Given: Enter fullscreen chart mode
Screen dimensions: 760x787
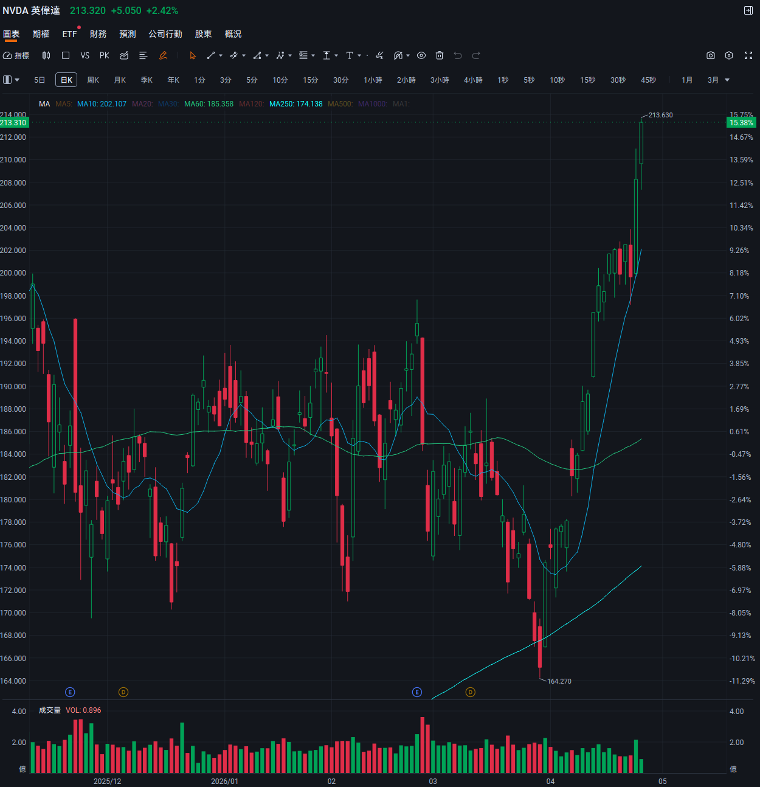Looking at the screenshot, I should click(748, 55).
